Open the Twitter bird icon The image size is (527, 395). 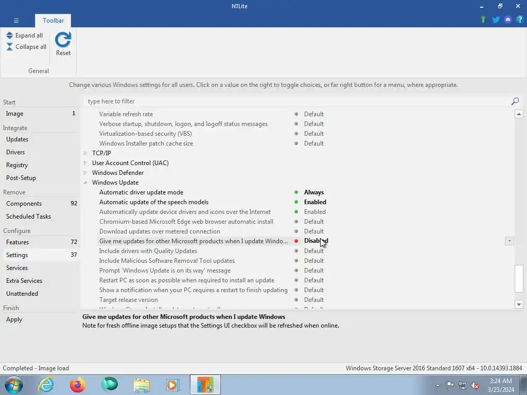point(496,20)
